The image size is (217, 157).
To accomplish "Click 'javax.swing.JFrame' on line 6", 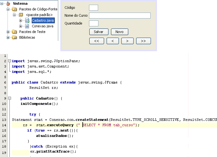I will (98, 82).
